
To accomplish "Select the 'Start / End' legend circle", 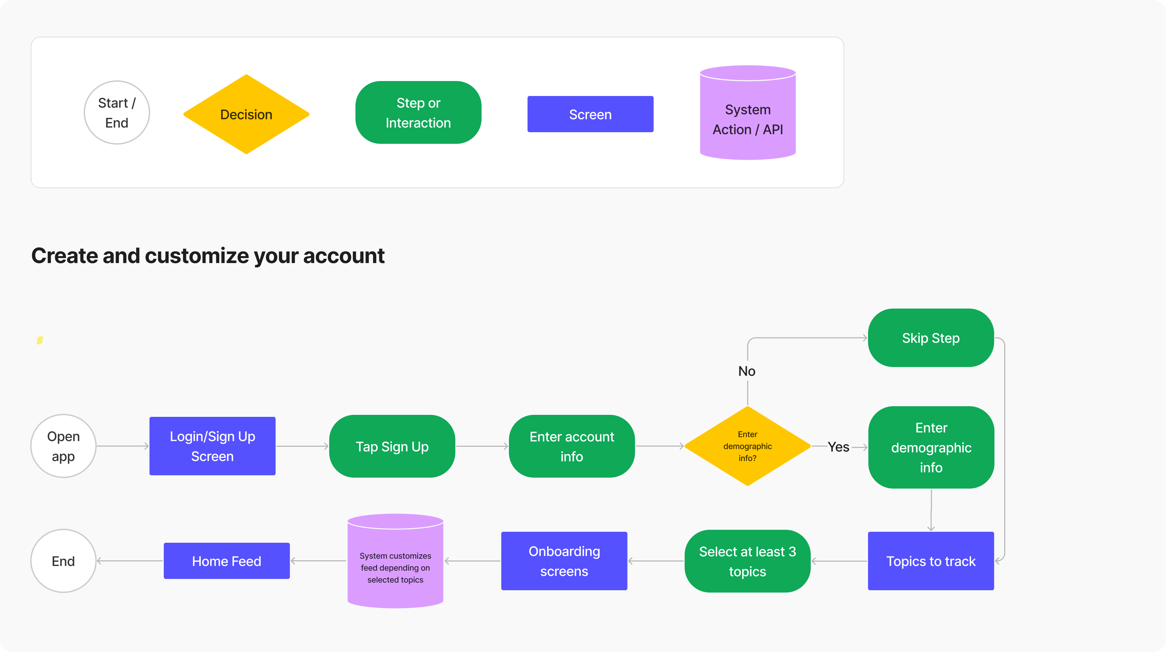I will click(117, 113).
